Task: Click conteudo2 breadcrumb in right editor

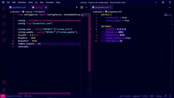Action: pos(98,12)
